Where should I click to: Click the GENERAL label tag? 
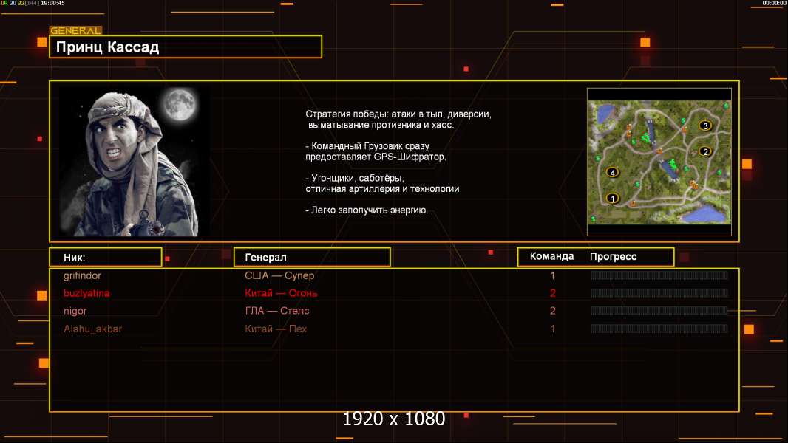pyautogui.click(x=75, y=30)
